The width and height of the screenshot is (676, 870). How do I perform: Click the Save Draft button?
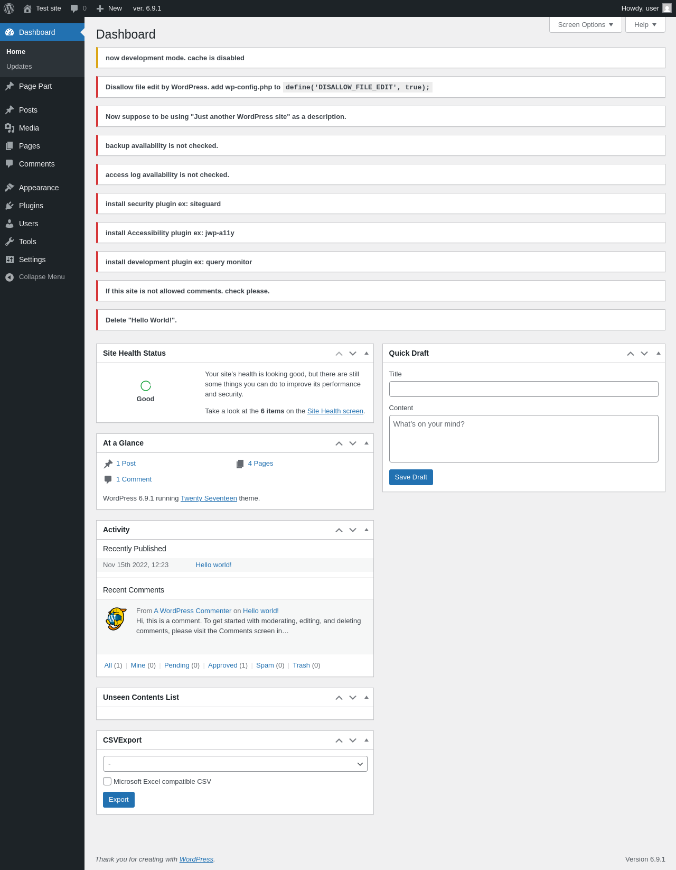coord(411,477)
